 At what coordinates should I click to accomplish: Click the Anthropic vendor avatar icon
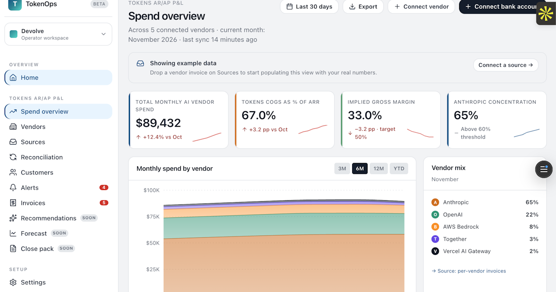435,203
